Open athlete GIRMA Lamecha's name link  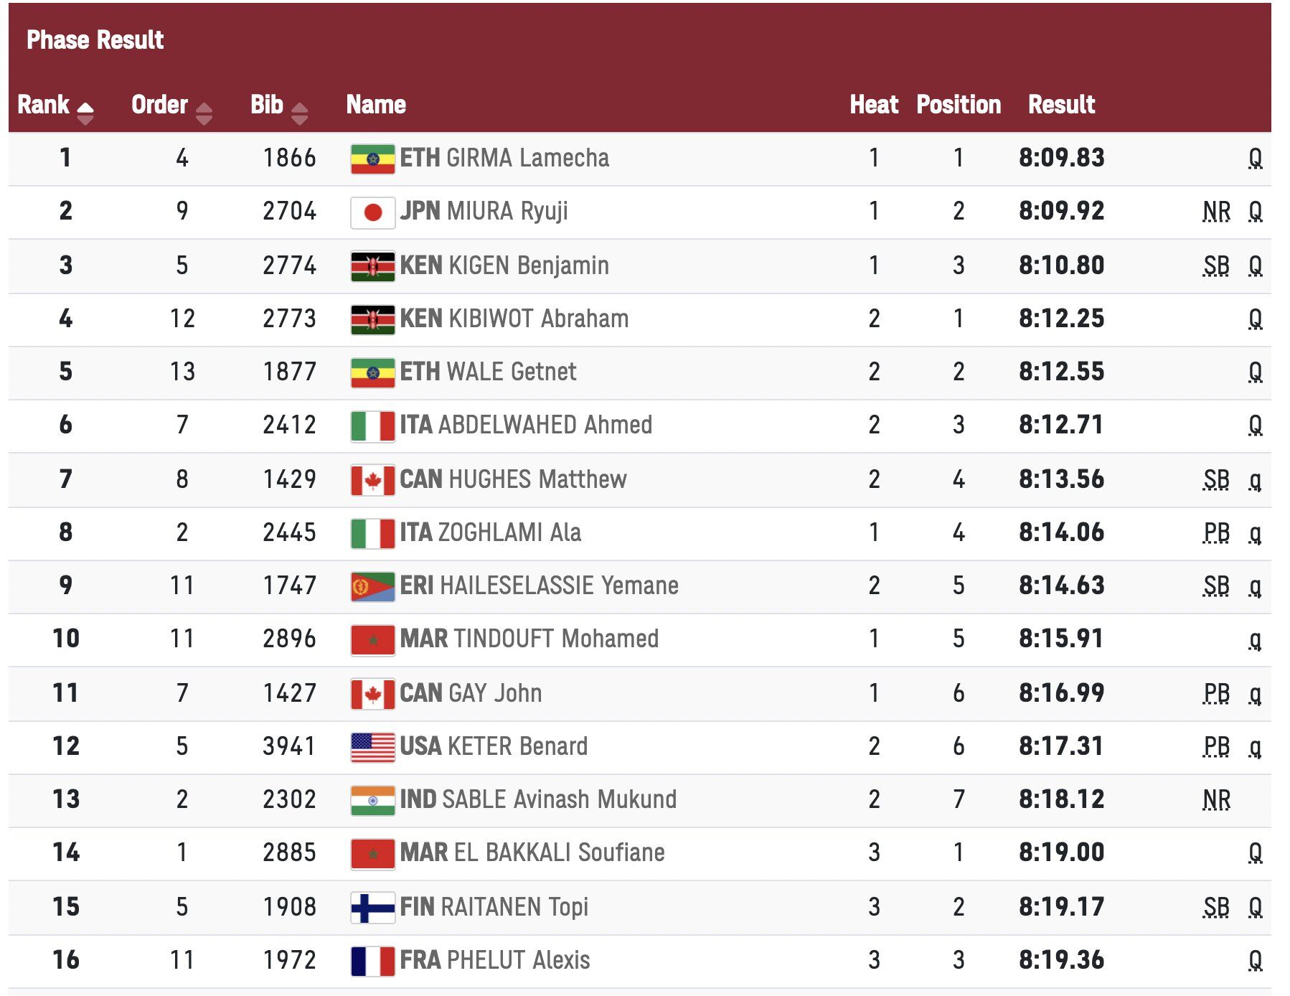[x=527, y=158]
